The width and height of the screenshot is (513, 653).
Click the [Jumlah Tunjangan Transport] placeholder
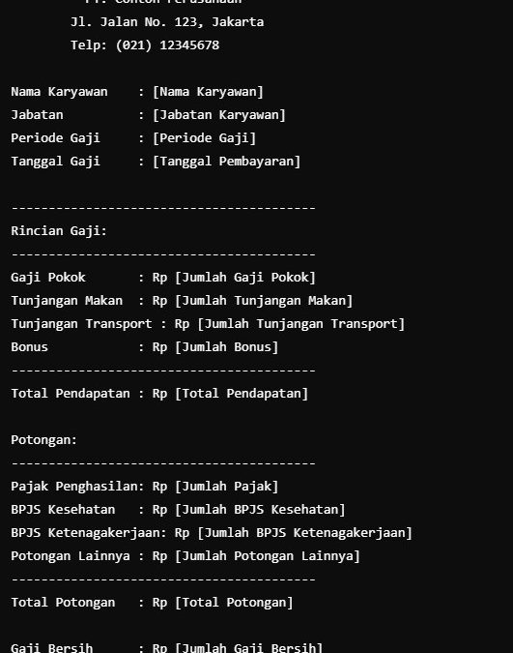pyautogui.click(x=300, y=324)
